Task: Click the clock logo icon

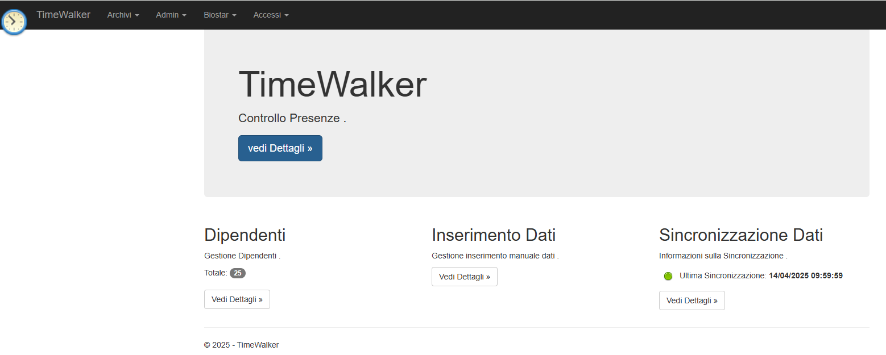Action: coord(14,22)
